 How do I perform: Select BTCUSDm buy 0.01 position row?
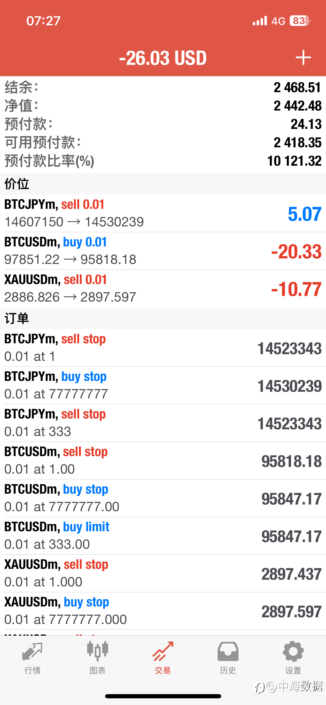pos(163,251)
